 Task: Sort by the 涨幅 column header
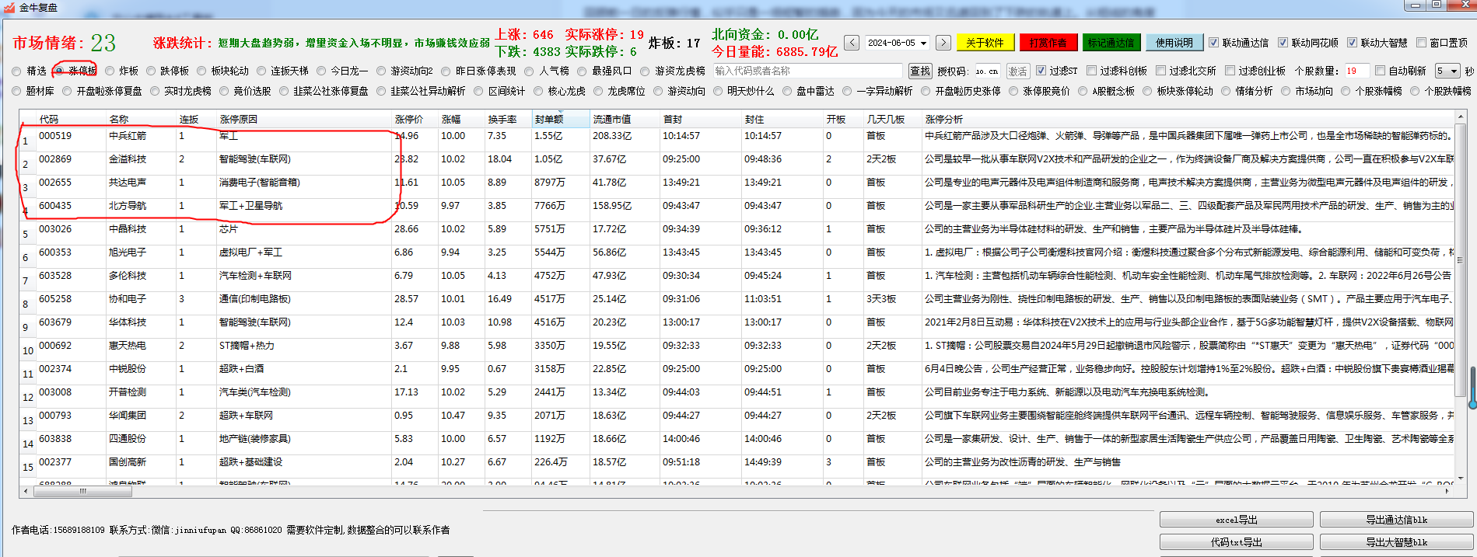pos(462,119)
